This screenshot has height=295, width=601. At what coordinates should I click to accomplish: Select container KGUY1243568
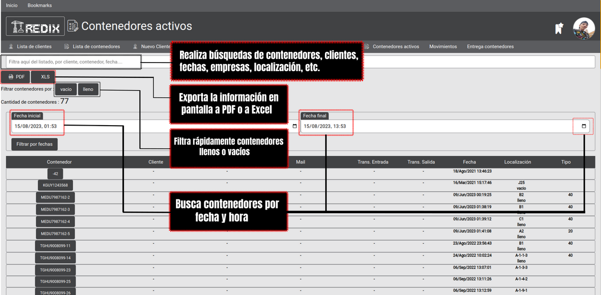55,185
